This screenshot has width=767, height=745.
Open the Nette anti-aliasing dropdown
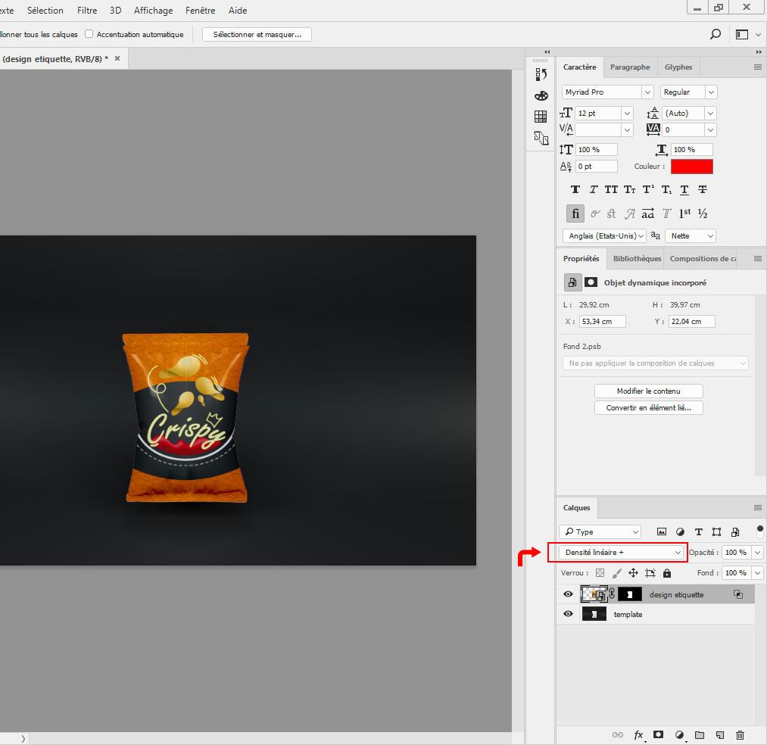(x=691, y=235)
